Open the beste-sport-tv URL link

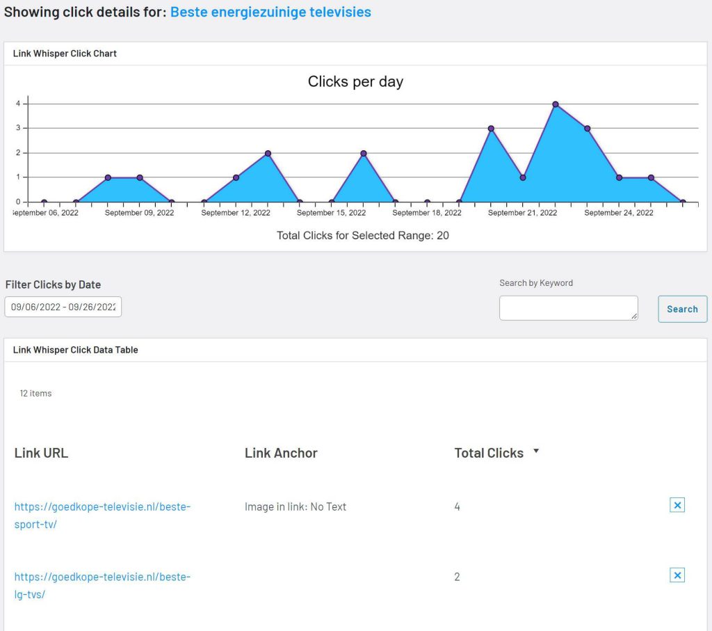(x=102, y=515)
